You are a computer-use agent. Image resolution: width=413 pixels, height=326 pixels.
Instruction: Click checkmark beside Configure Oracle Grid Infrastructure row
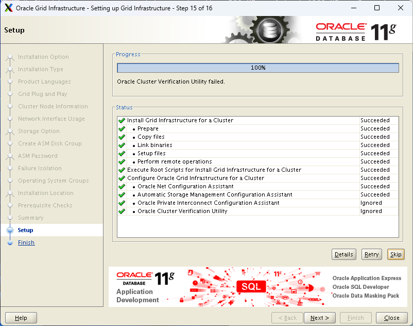point(122,178)
